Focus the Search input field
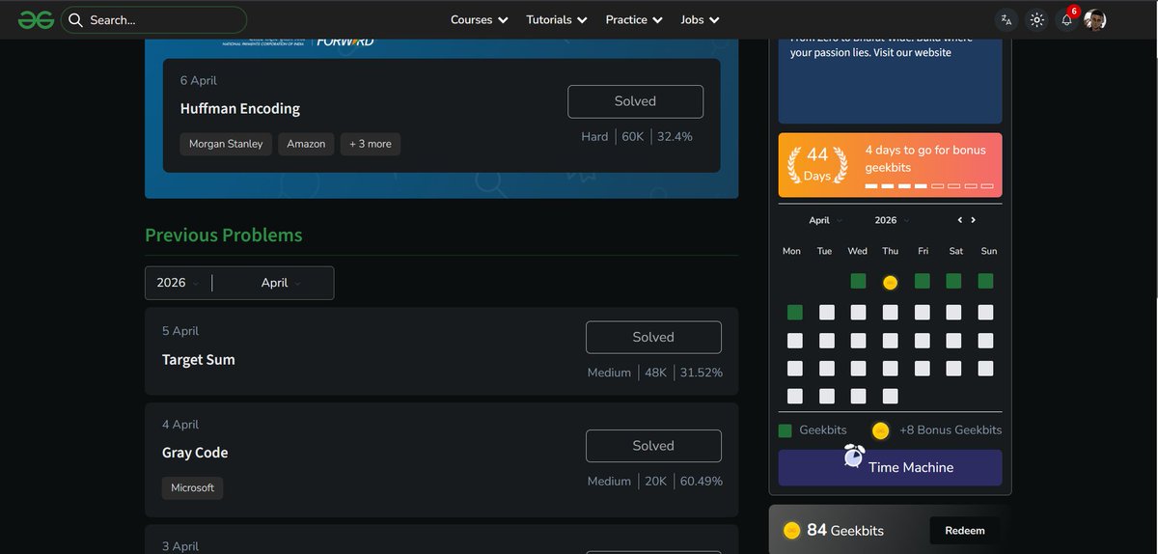The image size is (1158, 554). [153, 19]
